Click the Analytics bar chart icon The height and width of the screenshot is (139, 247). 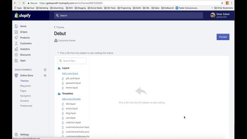point(16,49)
